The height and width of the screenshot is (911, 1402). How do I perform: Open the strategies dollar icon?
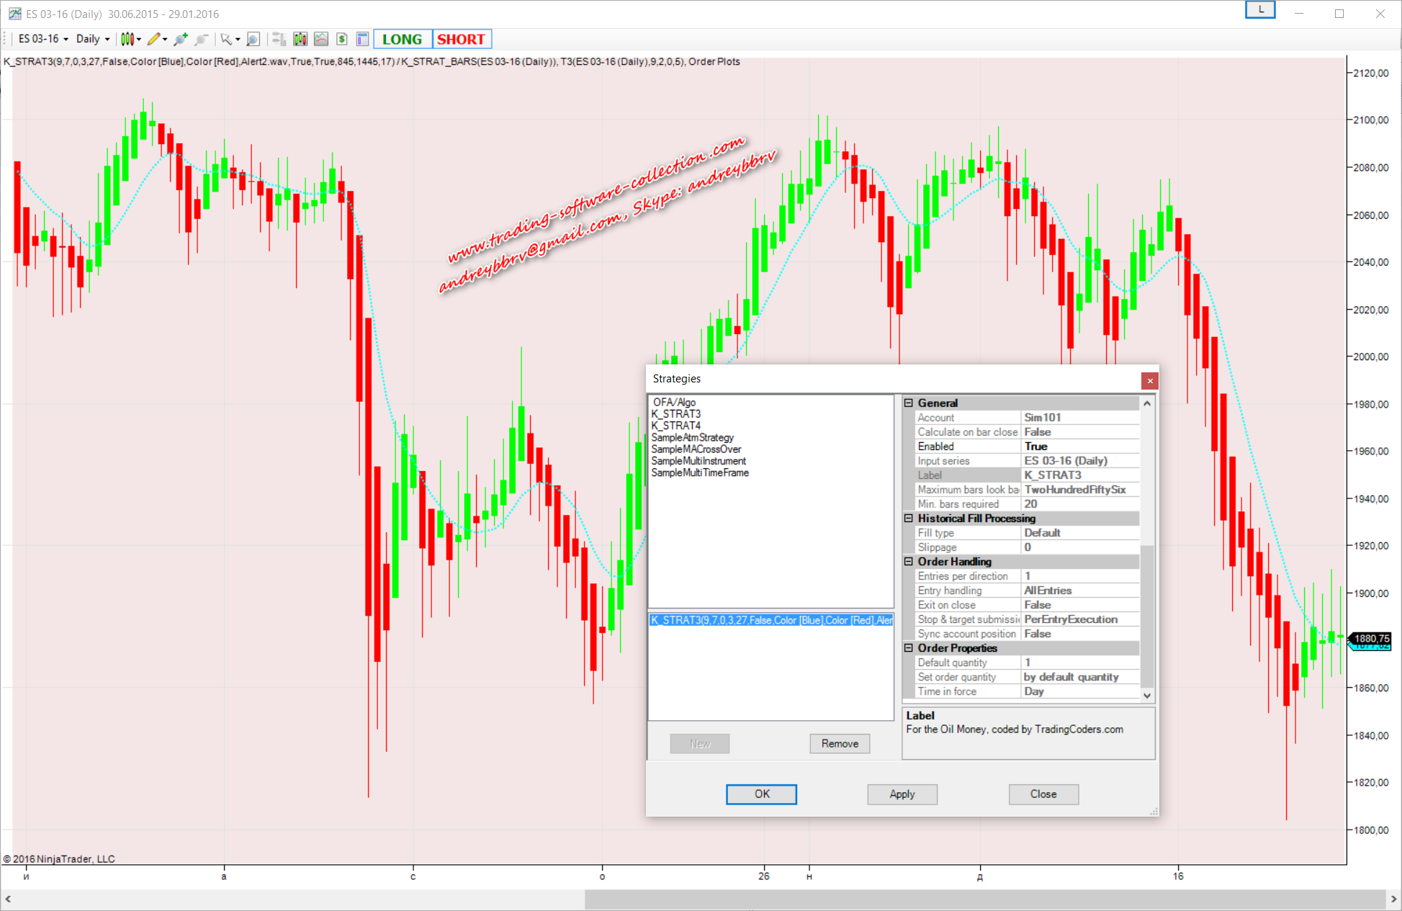[x=342, y=39]
